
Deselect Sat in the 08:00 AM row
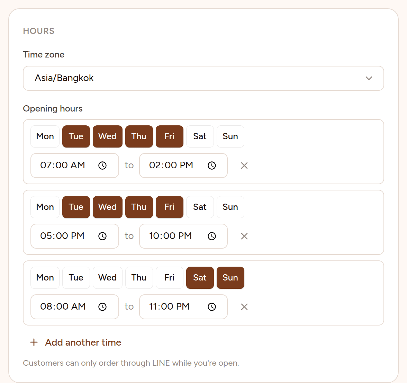click(x=200, y=278)
